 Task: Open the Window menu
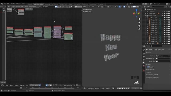(x=18, y=4)
